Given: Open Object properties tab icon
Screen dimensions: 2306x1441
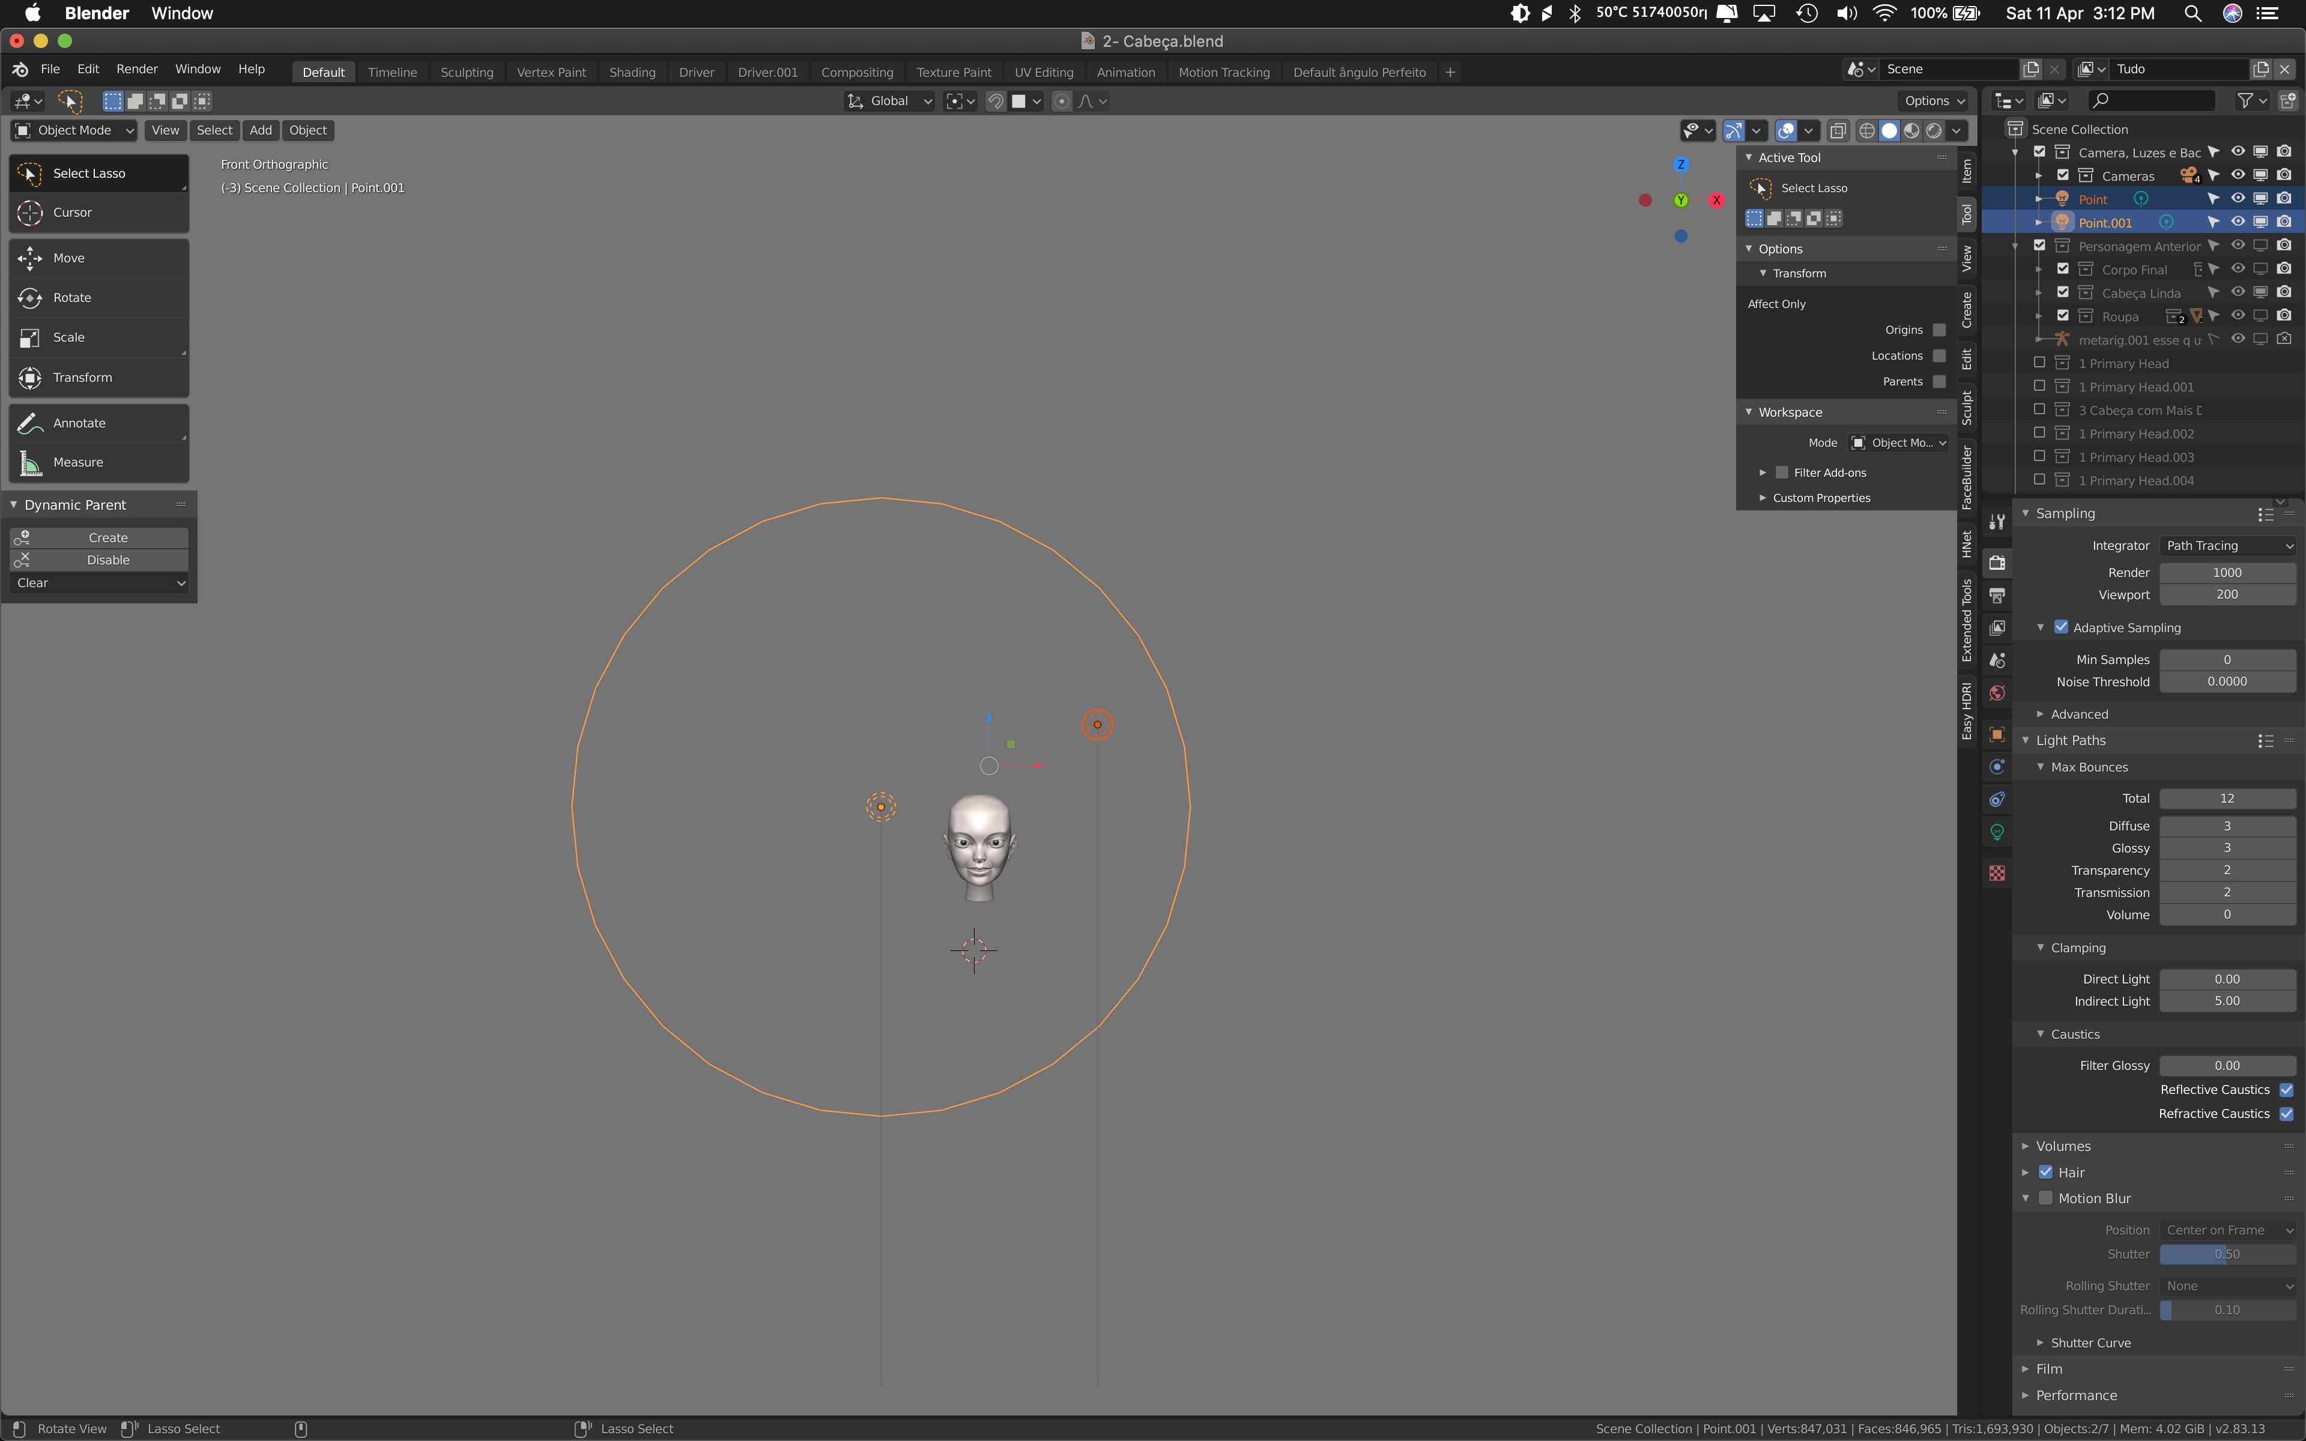Looking at the screenshot, I should (x=1997, y=734).
